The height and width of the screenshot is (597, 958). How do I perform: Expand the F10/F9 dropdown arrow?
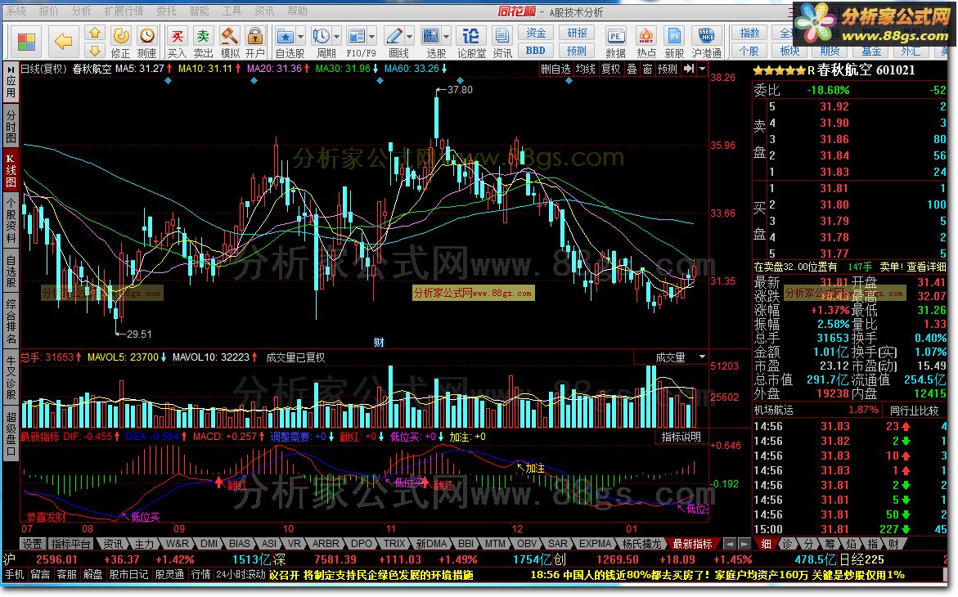tap(372, 36)
